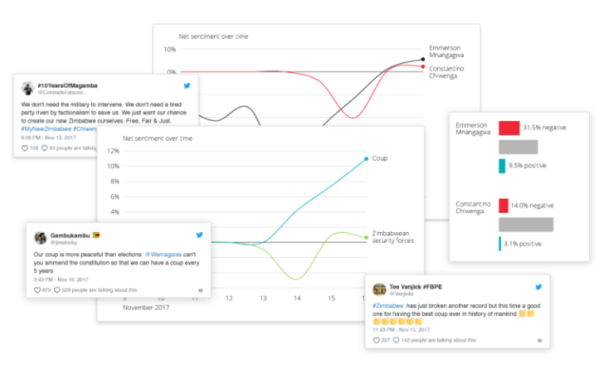609x369 pixels.
Task: Click Constantino Chiwenga 3.1% positive teal bar
Action: point(500,243)
